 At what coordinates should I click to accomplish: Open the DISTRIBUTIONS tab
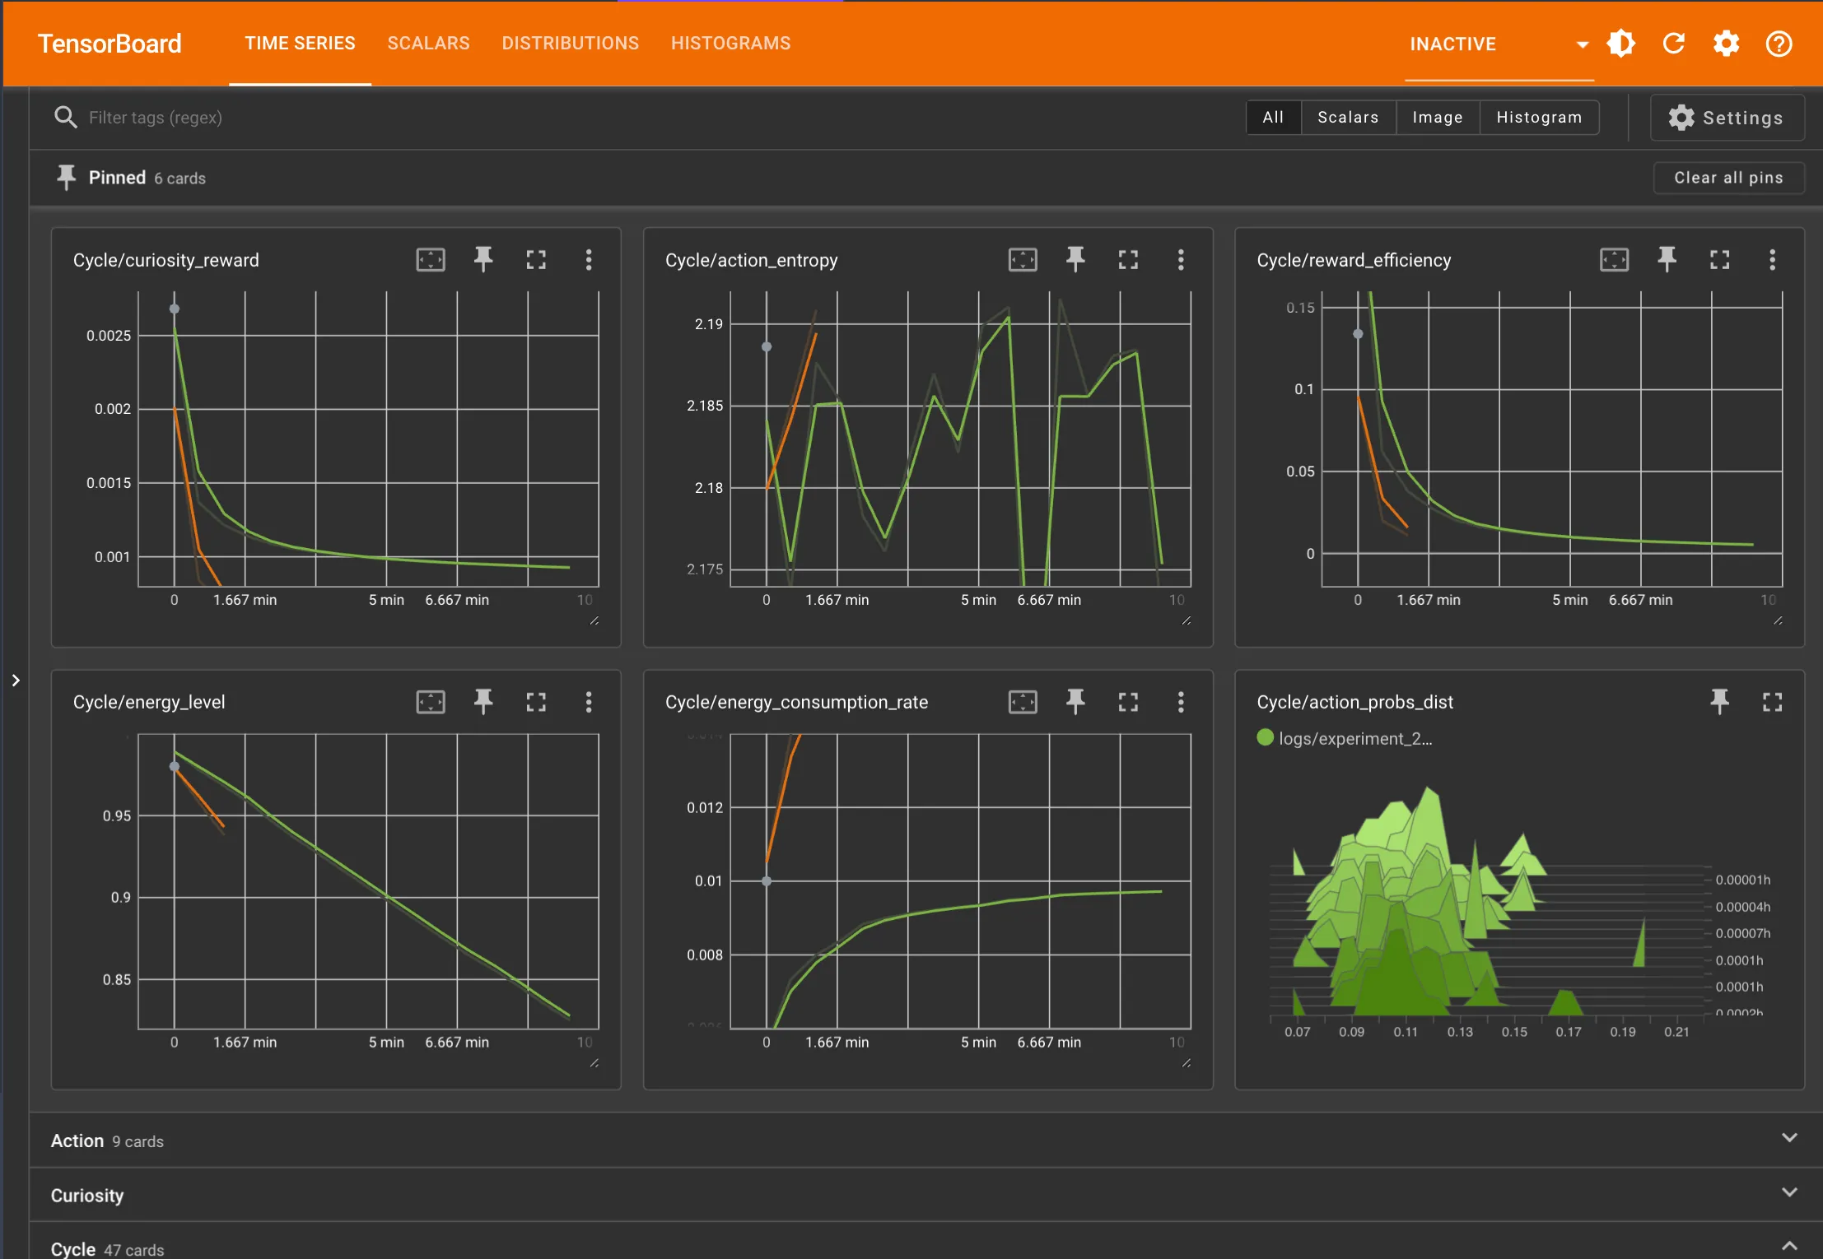[570, 44]
